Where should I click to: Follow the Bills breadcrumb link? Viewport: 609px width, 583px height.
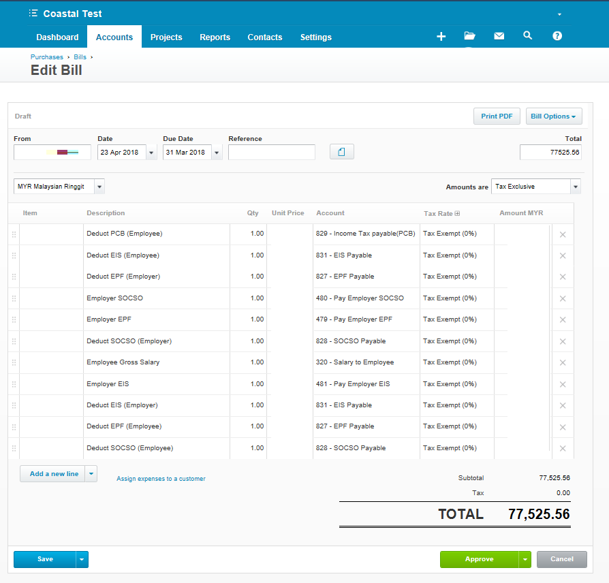point(80,57)
